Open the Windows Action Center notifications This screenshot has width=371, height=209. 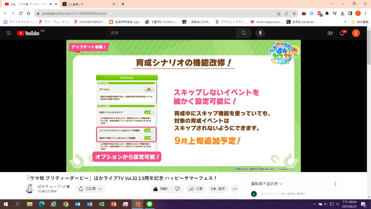click(364, 204)
